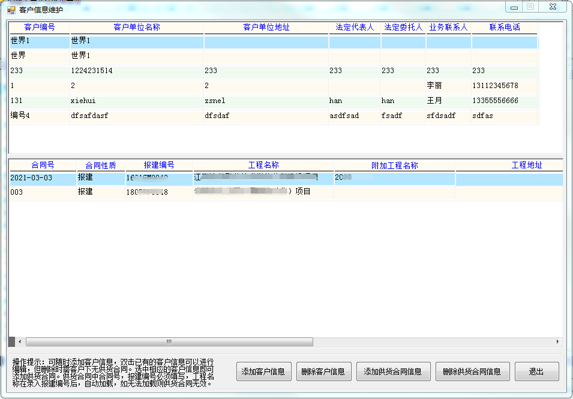Click the app icon in title bar
Screen dimensions: 573x399
pos(11,10)
